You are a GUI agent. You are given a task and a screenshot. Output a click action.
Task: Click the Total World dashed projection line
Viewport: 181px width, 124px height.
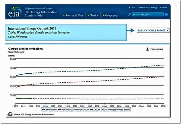(x=98, y=70)
